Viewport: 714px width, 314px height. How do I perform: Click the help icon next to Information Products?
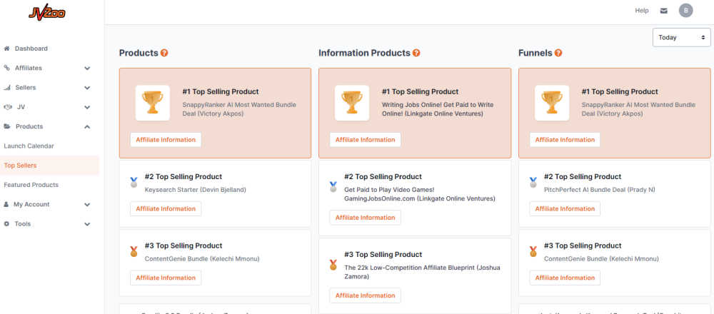pyautogui.click(x=416, y=54)
